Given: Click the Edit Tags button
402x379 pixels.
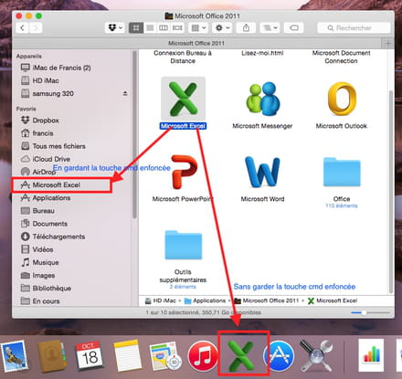Looking at the screenshot, I should pyautogui.click(x=293, y=28).
